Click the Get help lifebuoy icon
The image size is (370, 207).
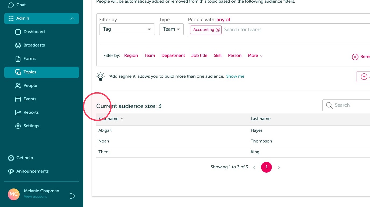pyautogui.click(x=11, y=158)
